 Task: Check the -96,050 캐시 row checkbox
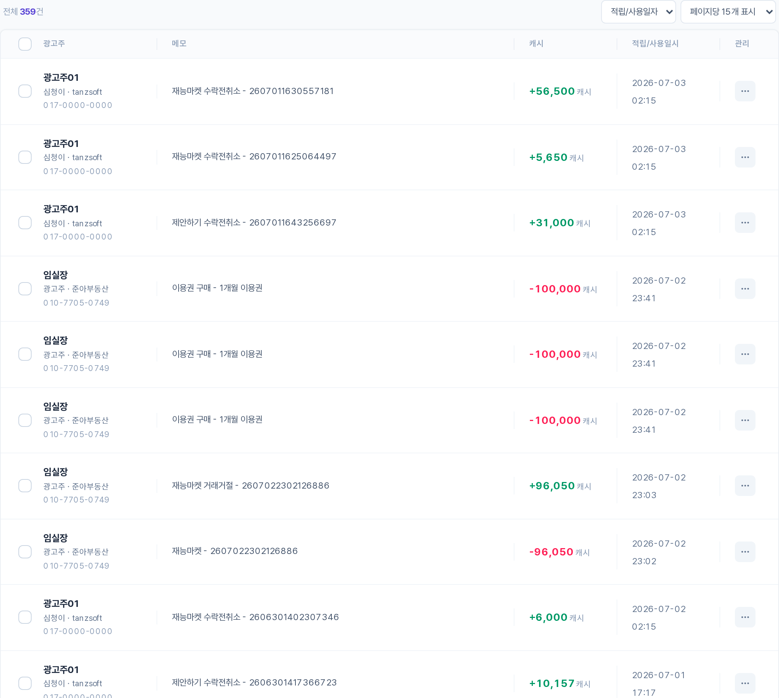[25, 552]
